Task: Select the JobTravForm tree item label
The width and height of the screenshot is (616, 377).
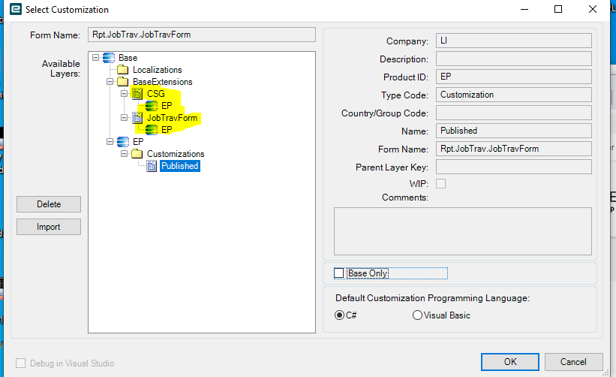Action: click(172, 118)
